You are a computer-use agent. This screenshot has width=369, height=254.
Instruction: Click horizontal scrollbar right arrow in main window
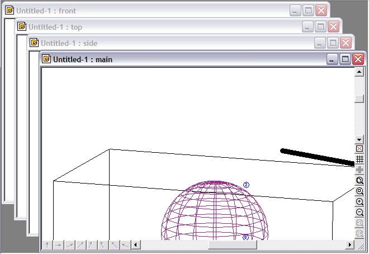pyautogui.click(x=350, y=245)
